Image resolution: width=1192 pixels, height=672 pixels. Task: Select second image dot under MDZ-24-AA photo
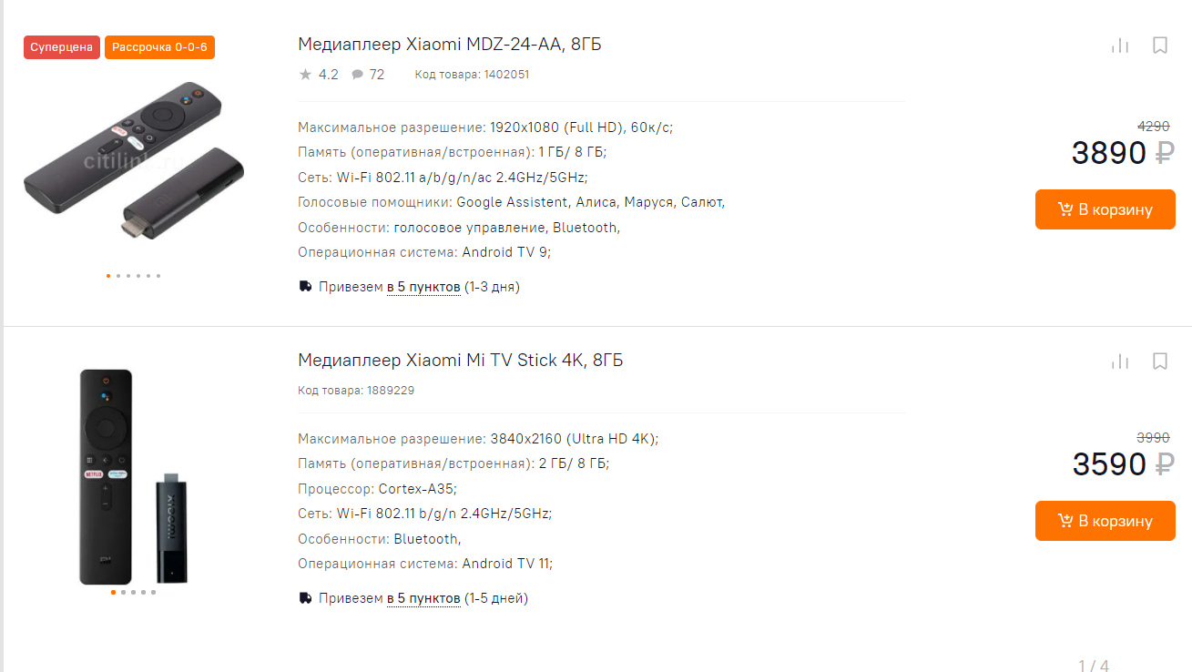click(x=118, y=275)
